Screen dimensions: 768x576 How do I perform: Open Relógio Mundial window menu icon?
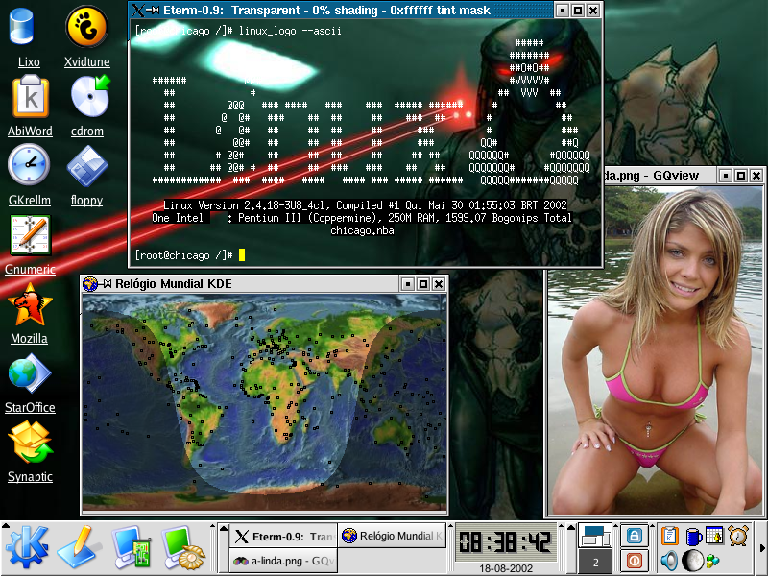(x=90, y=284)
